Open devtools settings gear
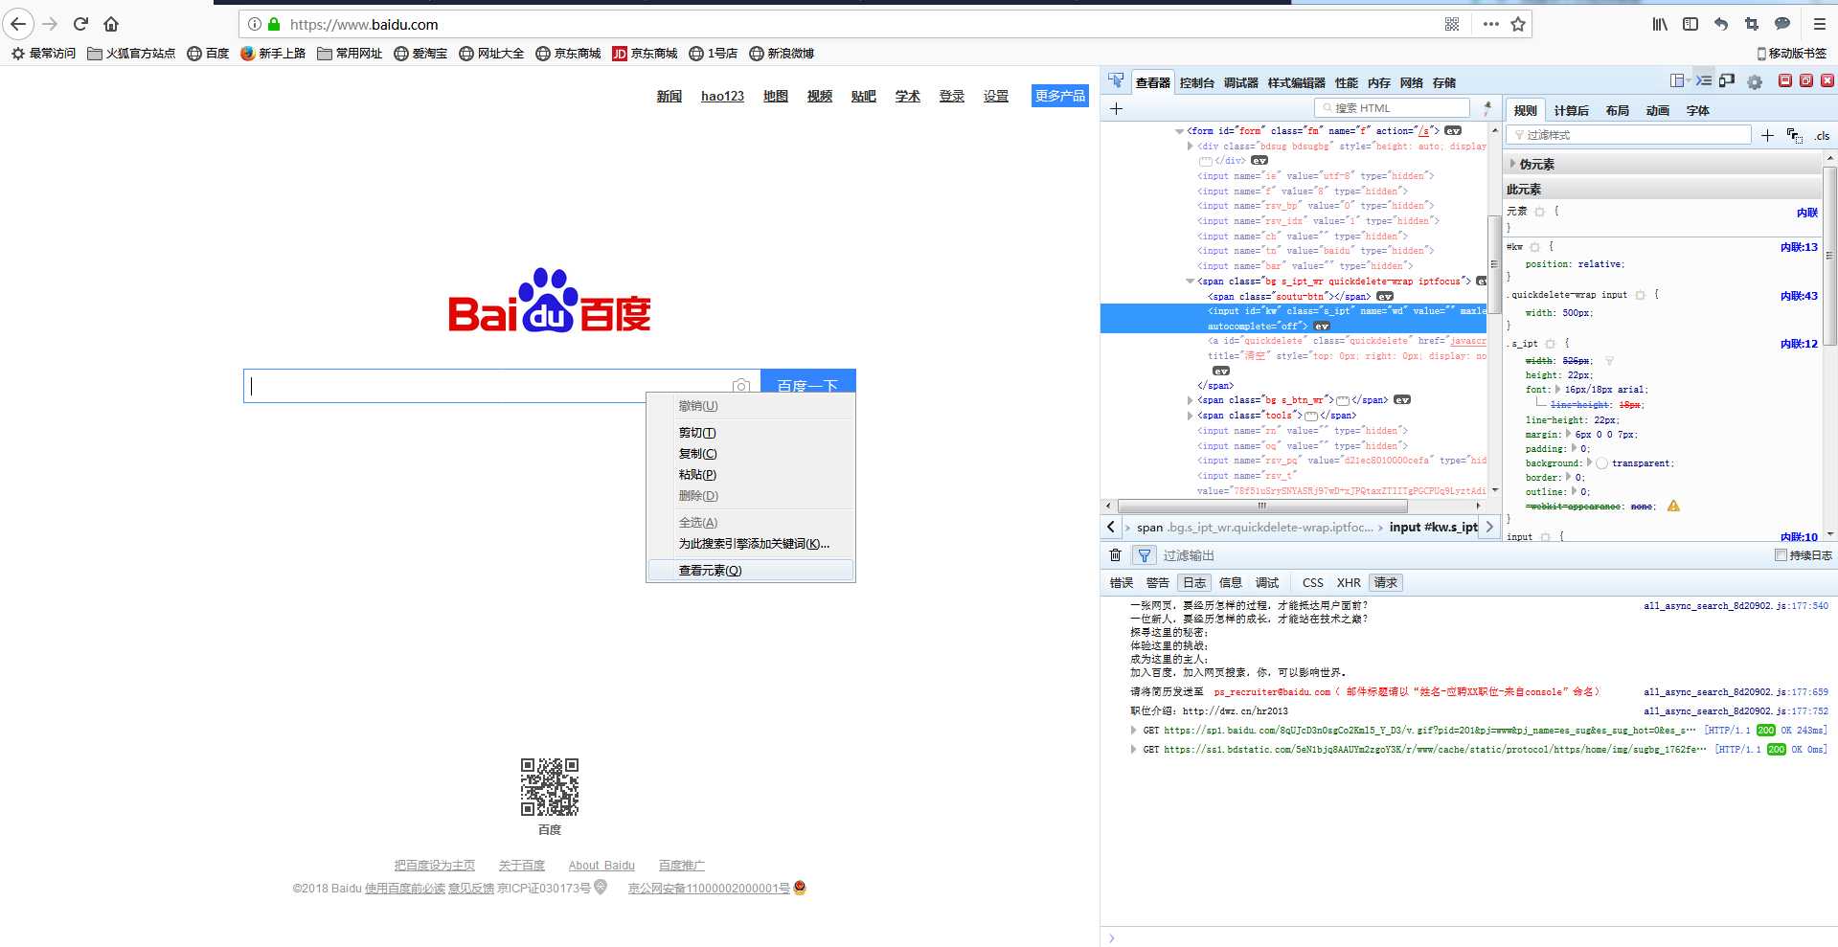Screen dimensions: 1838x947 pos(1755,82)
